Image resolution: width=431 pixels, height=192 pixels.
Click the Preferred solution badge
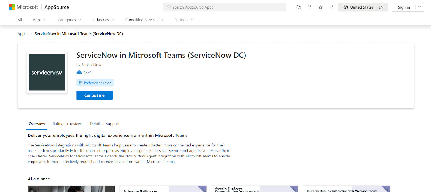95,83
